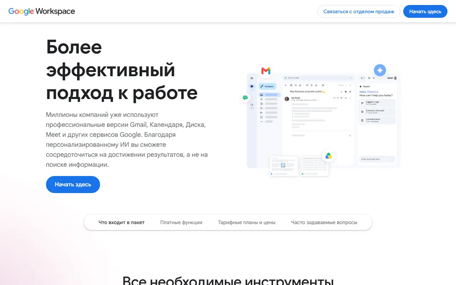Click Начать здесь button under hero paragraph
Image resolution: width=456 pixels, height=285 pixels.
(73, 185)
